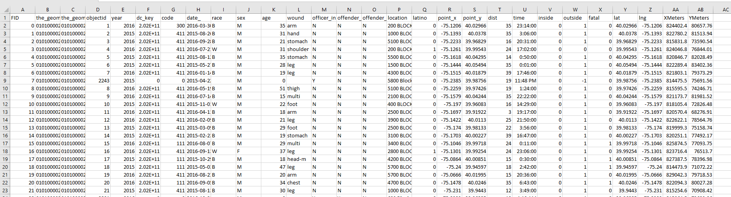Click the FID header cell
This screenshot has height=197, width=731.
click(x=22, y=18)
